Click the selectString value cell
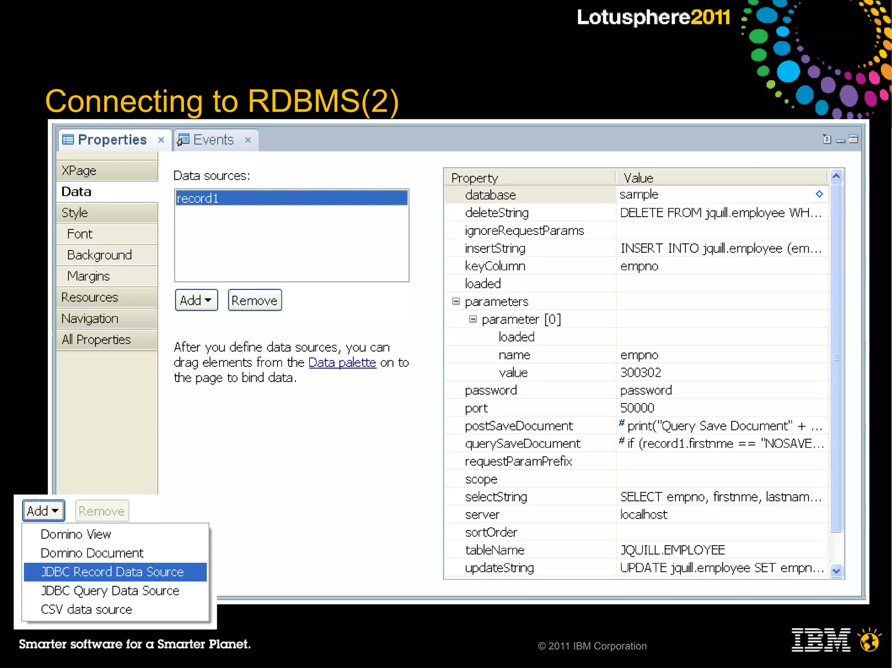 (722, 497)
